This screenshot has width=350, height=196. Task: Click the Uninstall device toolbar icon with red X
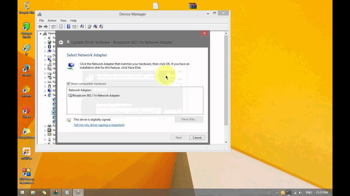coord(95,26)
